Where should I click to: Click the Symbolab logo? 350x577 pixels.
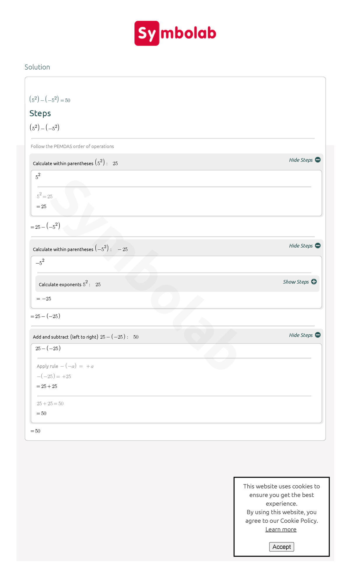coord(174,33)
